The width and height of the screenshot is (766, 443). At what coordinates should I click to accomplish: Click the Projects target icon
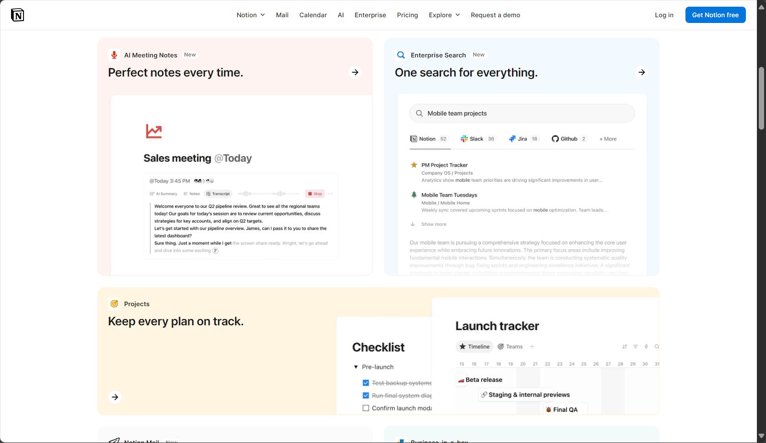(114, 304)
